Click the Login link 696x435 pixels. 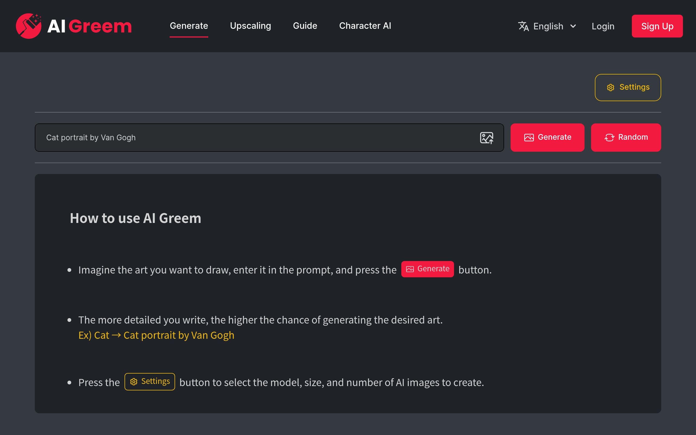tap(603, 26)
